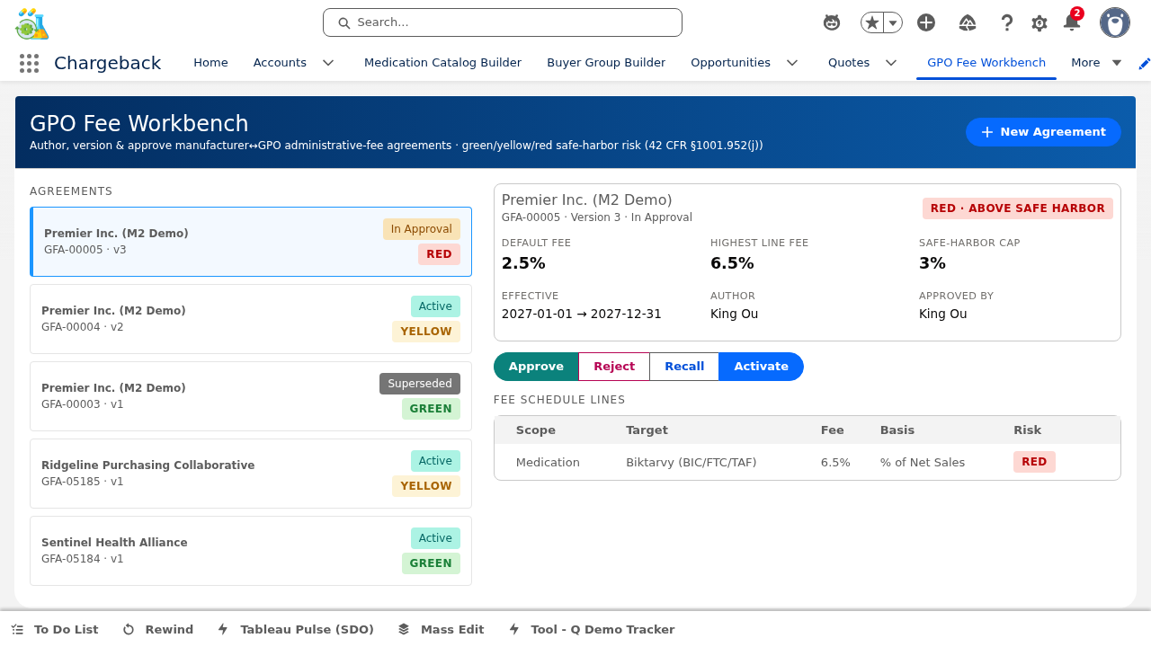Click the Scope column header

[x=536, y=430]
